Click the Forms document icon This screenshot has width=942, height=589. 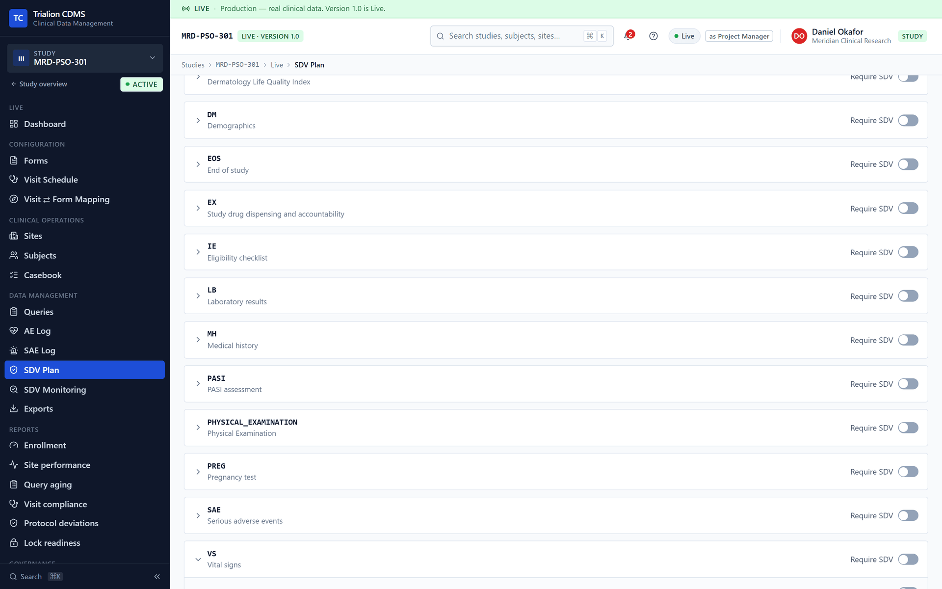(14, 161)
